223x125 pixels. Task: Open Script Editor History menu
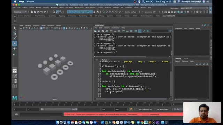click(x=107, y=28)
